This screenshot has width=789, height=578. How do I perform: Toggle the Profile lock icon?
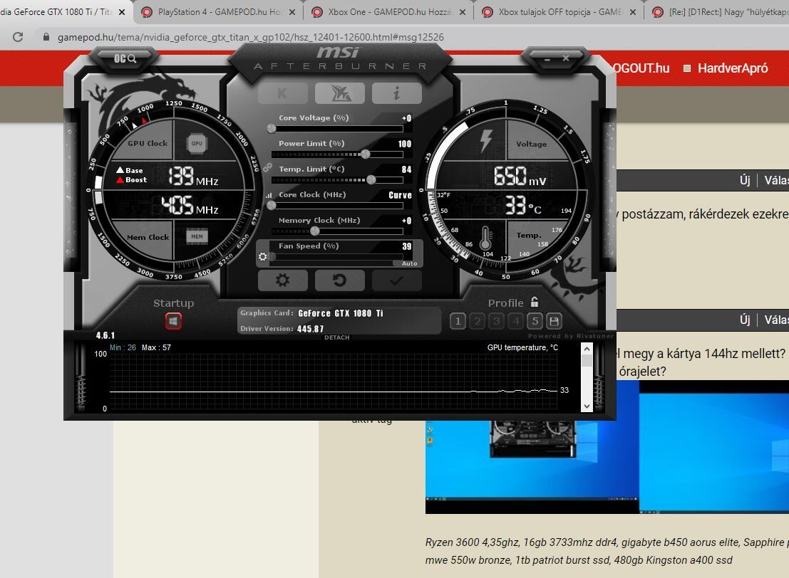click(535, 302)
